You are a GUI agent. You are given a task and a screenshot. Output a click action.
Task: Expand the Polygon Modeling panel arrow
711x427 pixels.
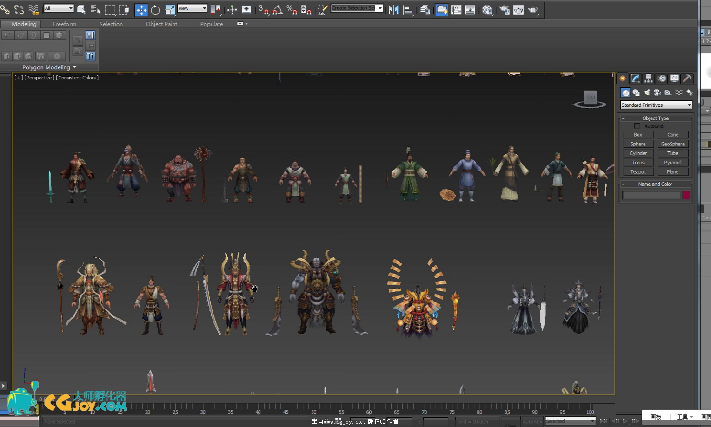coord(74,67)
